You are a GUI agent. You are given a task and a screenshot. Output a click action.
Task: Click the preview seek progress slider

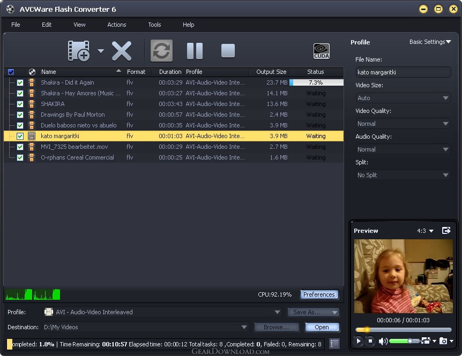tap(403, 330)
